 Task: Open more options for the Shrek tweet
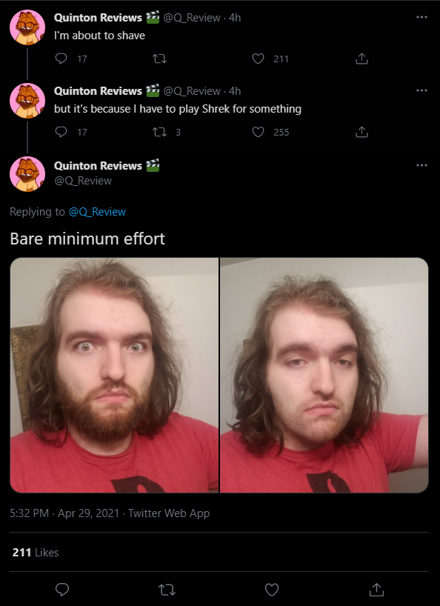[x=421, y=91]
